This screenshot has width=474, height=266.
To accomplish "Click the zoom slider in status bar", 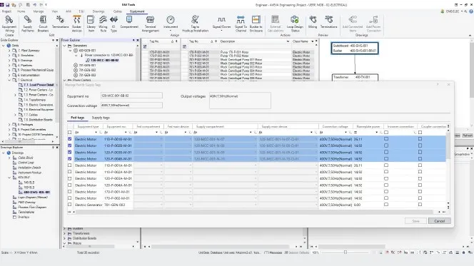I will pos(346,252).
